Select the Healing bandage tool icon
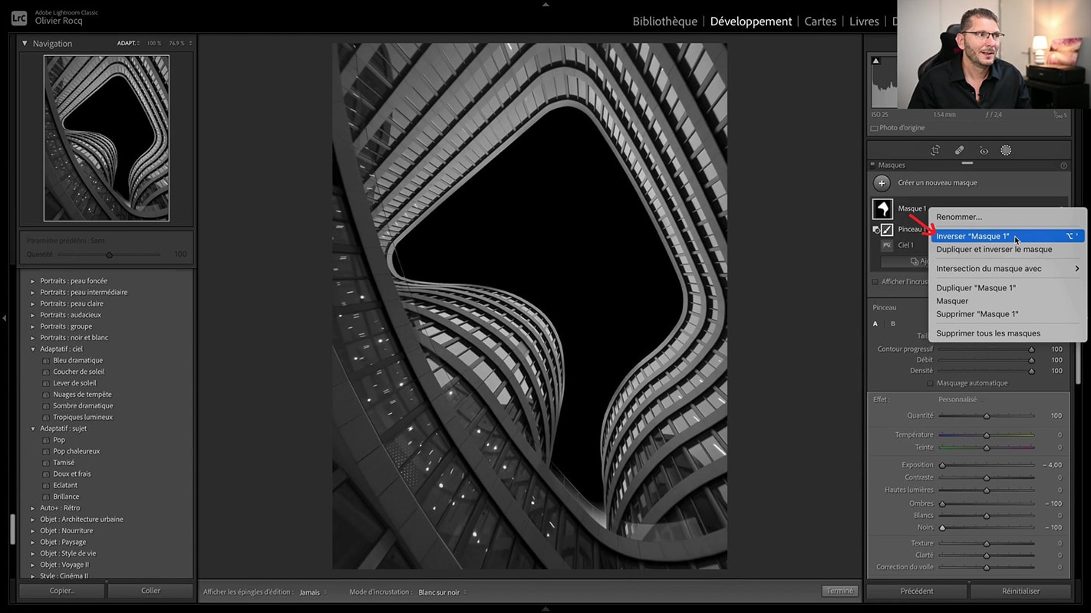The image size is (1091, 613). click(959, 150)
